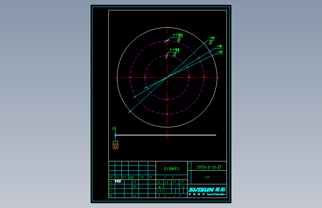Click the material text 1Cr18Ni9Ti
322x208 pixels.
(172, 169)
